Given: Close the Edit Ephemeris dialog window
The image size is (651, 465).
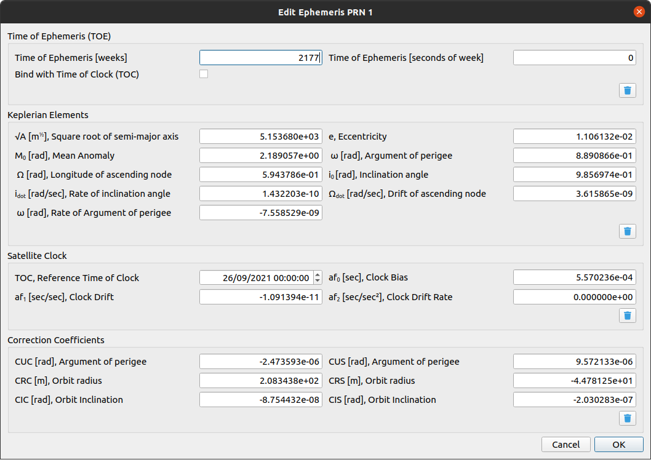Looking at the screenshot, I should pyautogui.click(x=638, y=12).
